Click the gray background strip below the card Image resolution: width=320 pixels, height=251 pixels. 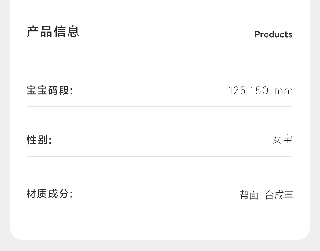pyautogui.click(x=160, y=245)
